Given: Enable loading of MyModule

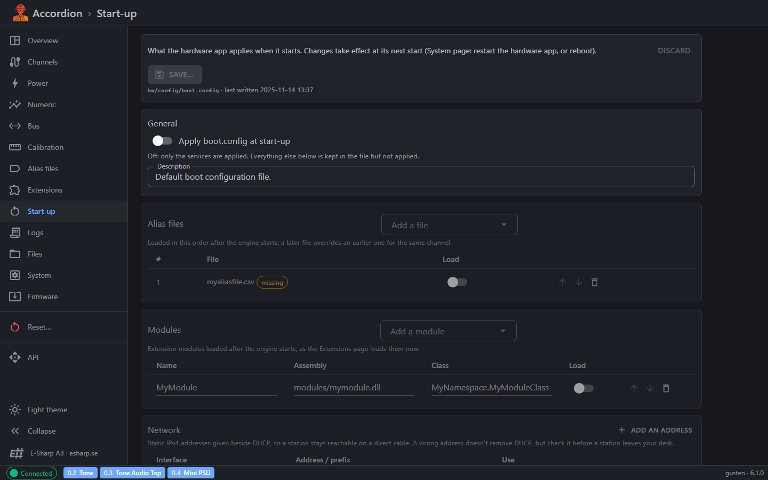Looking at the screenshot, I should (583, 388).
